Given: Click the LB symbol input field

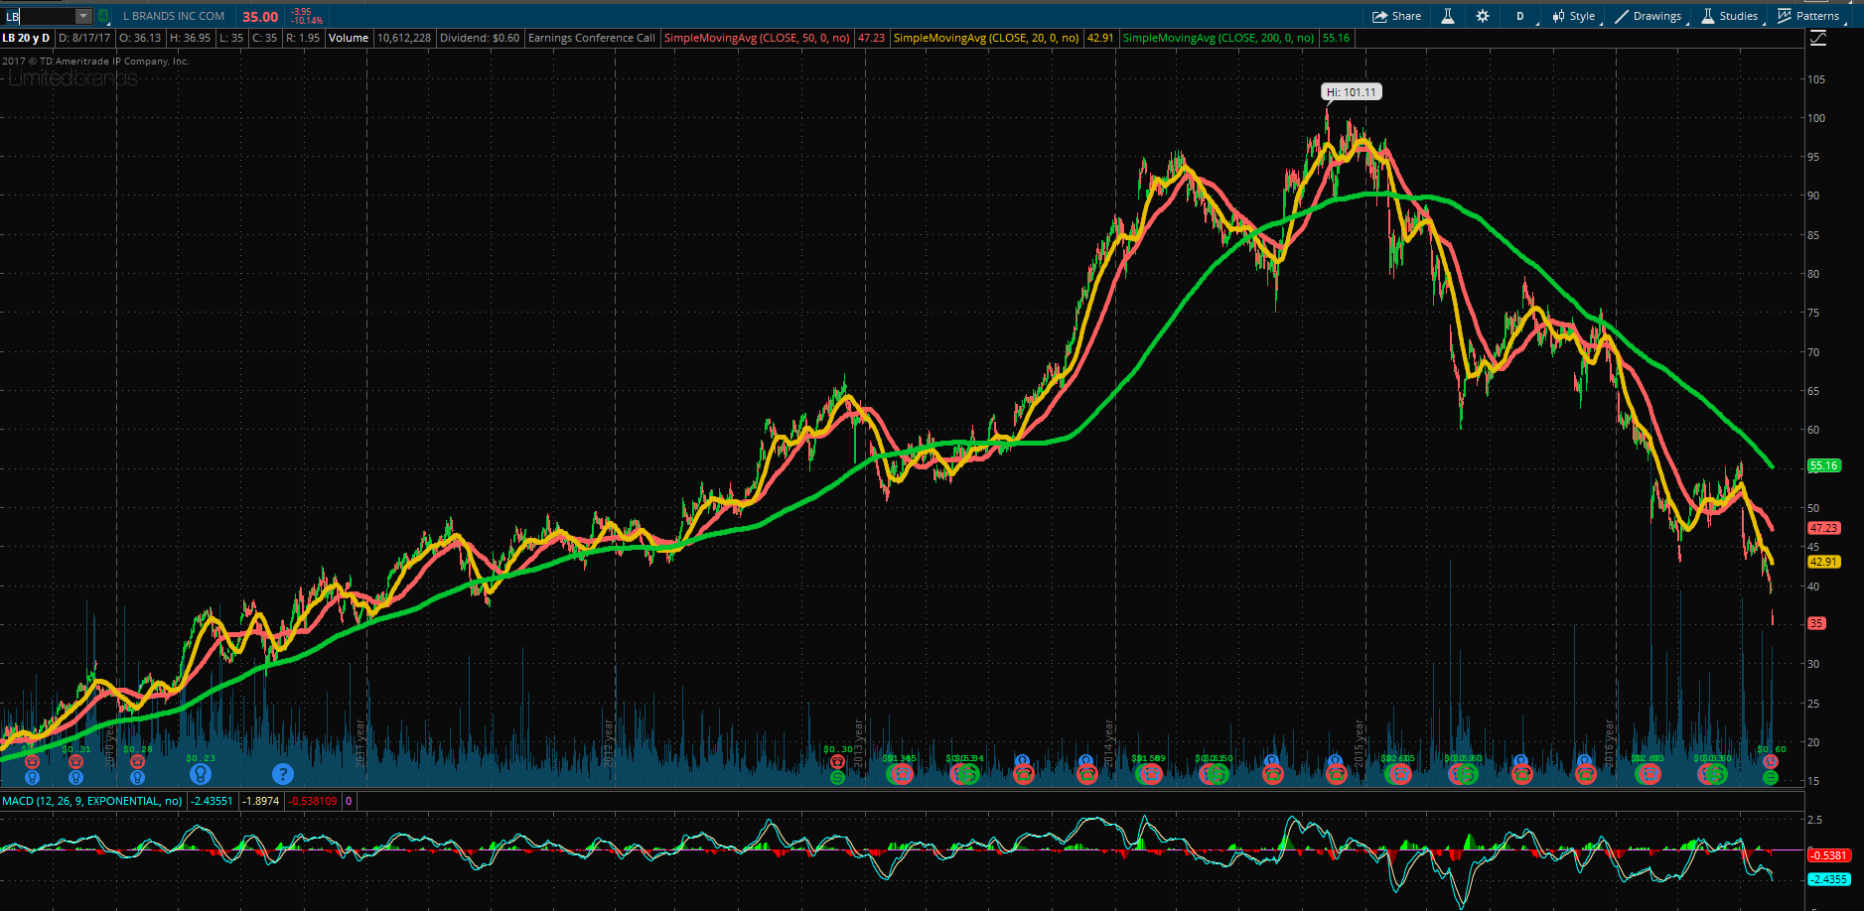Looking at the screenshot, I should click(x=40, y=16).
